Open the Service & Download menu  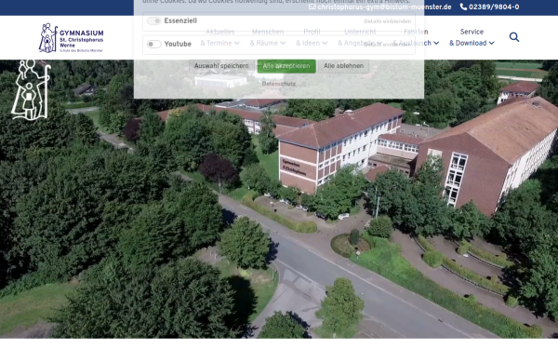(472, 37)
